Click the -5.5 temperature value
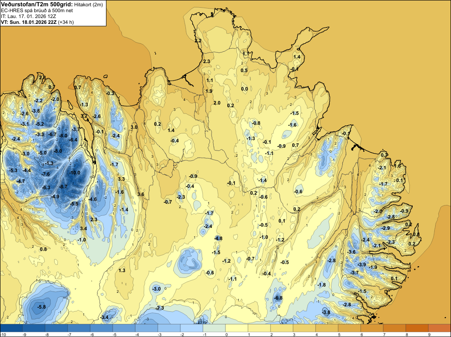Image resolution: width=451 pixels, height=337 pixels. (74, 204)
